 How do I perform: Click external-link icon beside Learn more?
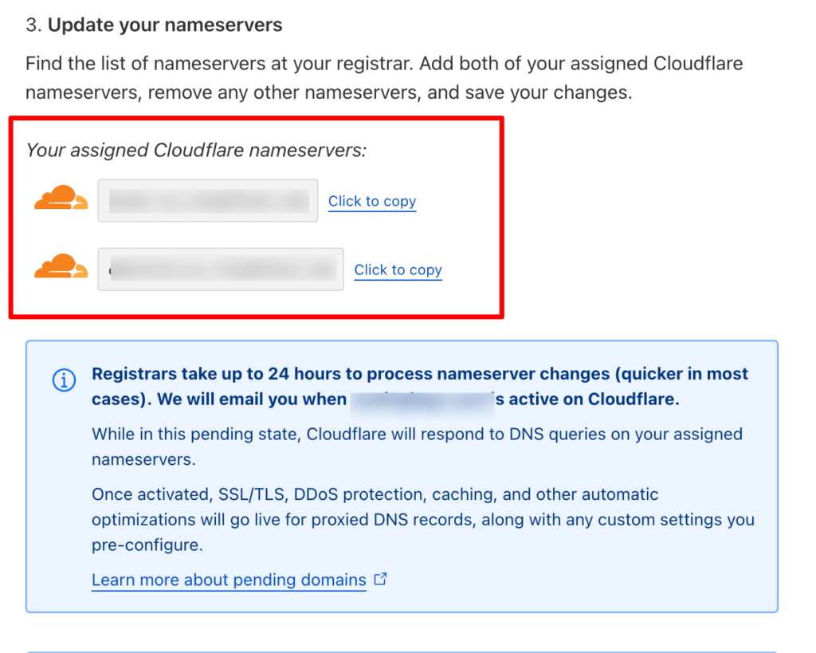381,579
